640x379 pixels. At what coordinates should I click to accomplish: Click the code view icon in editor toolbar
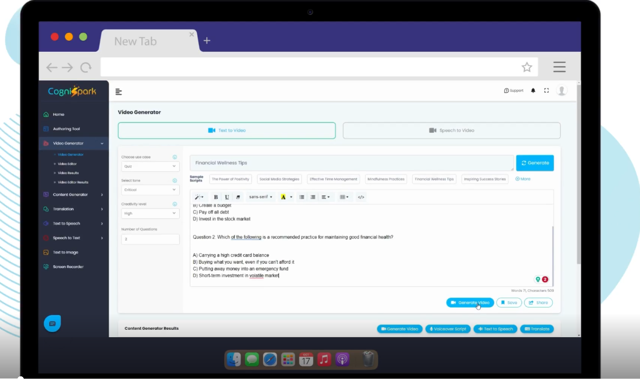pos(361,197)
